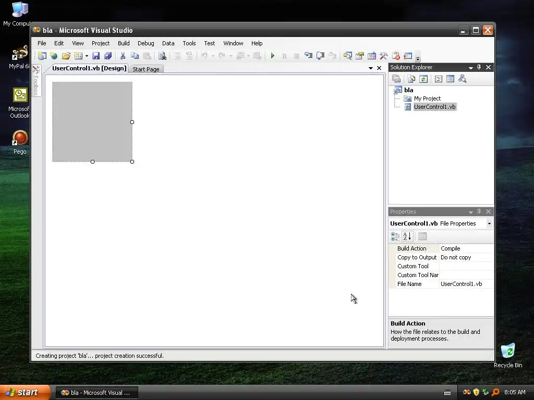Switch to the Start Page tab
This screenshot has width=534, height=400.
(x=146, y=69)
